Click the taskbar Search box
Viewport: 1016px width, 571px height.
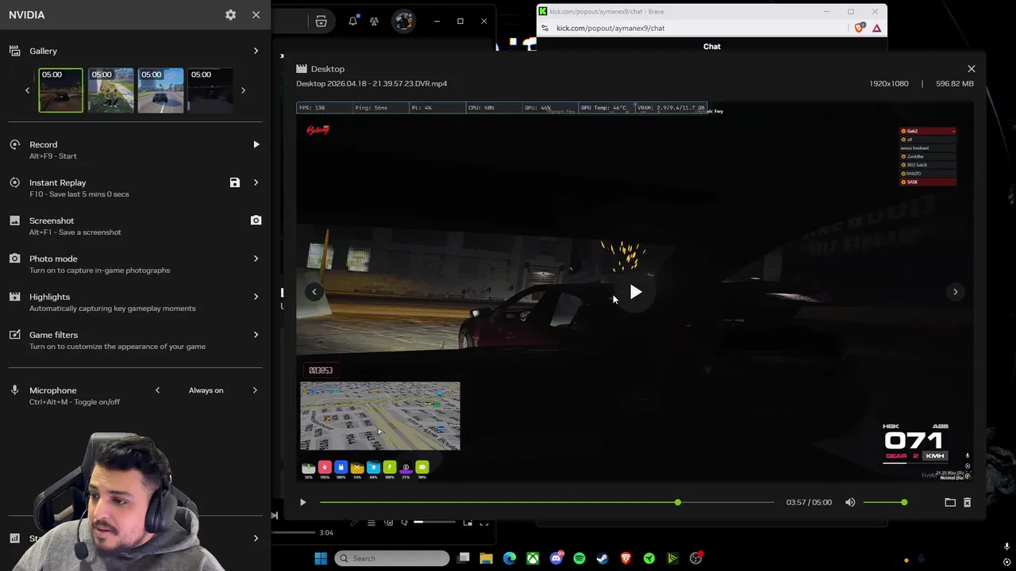point(392,558)
